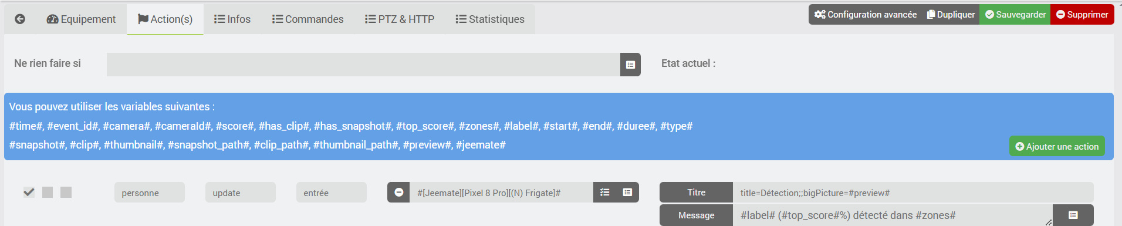Open Configuration avancée
This screenshot has height=226, width=1122.
pos(865,15)
